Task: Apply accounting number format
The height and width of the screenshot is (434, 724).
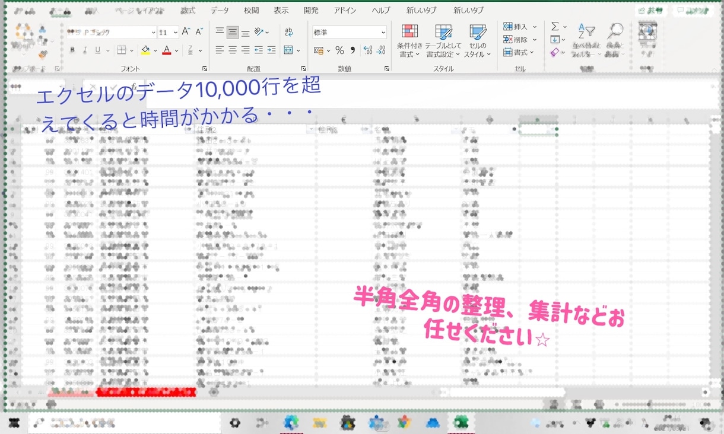Action: [319, 50]
